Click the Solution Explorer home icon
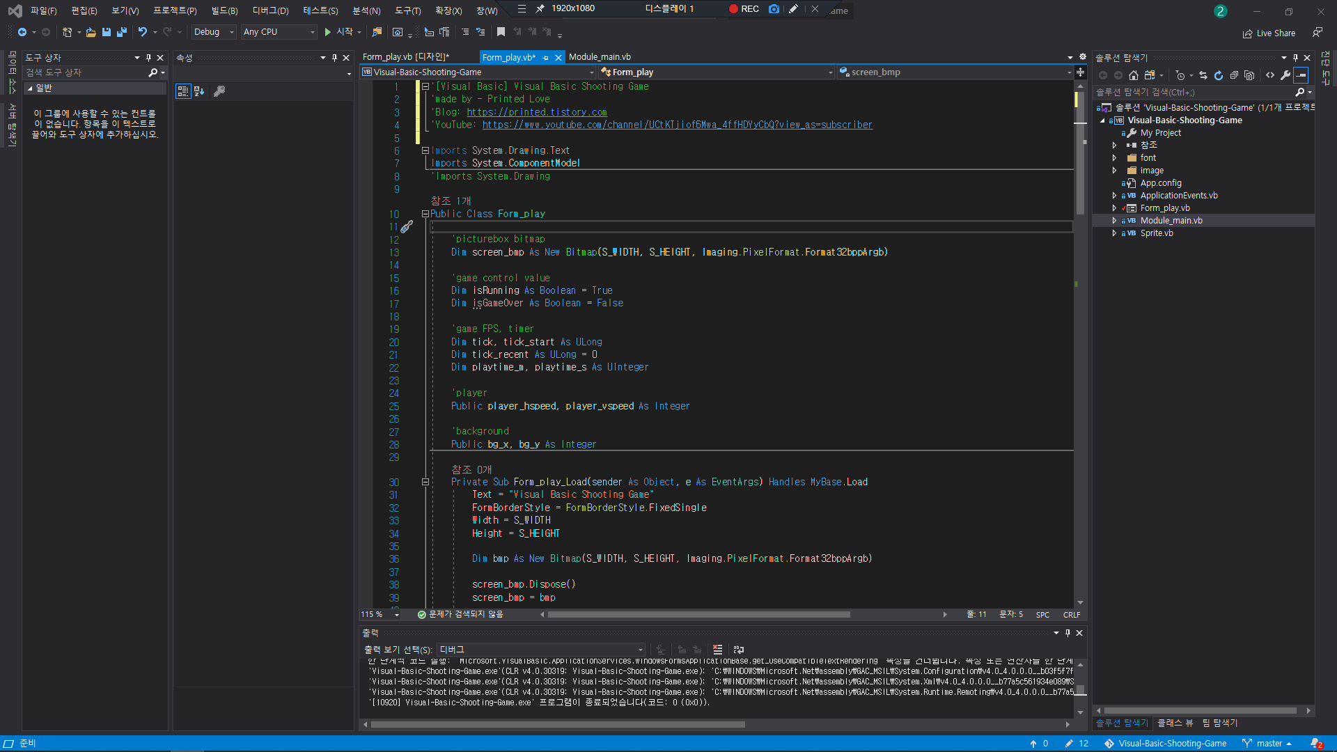Viewport: 1337px width, 752px height. coord(1134,75)
